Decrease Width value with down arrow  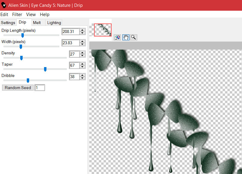tap(82, 44)
